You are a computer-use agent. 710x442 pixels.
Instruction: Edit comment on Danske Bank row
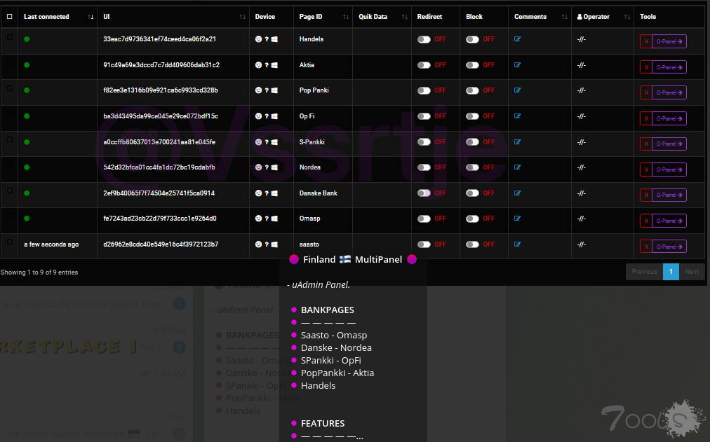(517, 193)
